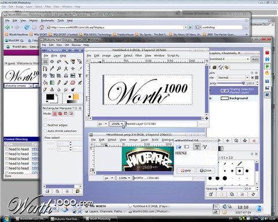The height and width of the screenshot is (222, 278).
Task: Select the Color Picker eyedropper tool
Action: point(52,68)
